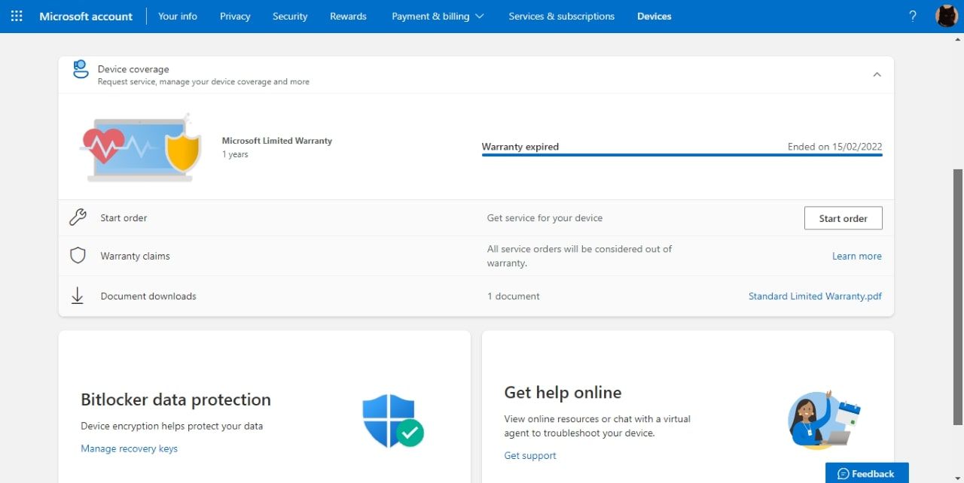Viewport: 964px width, 483px height.
Task: Click the wrench icon beside Start order
Action: 78,218
